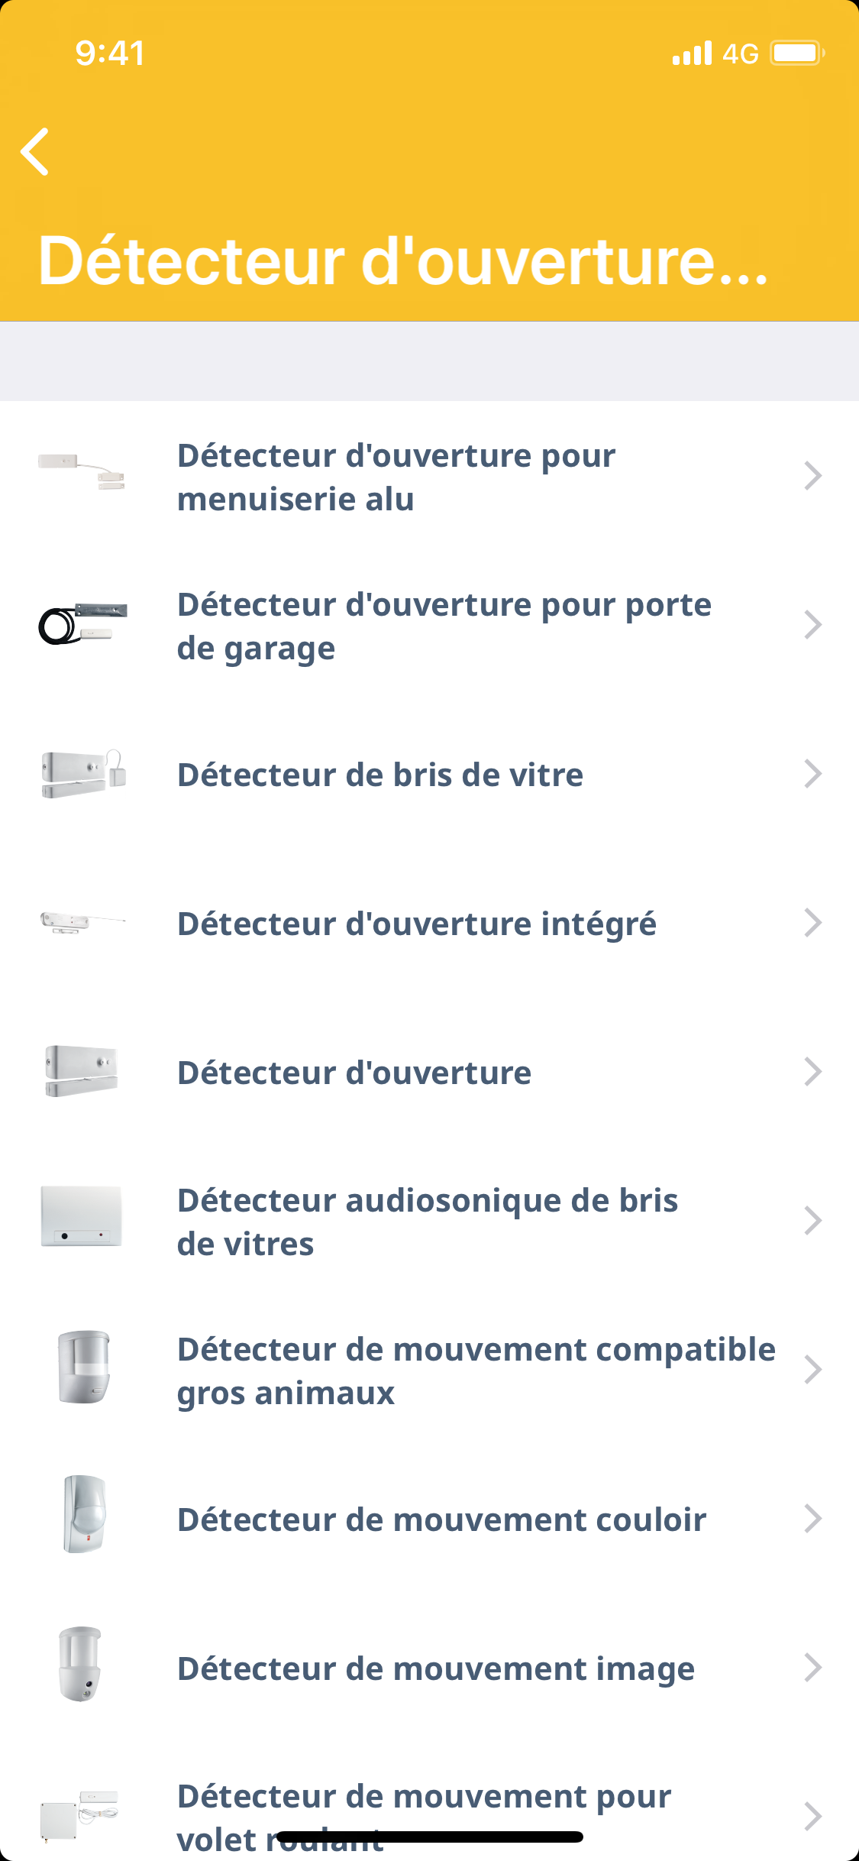The height and width of the screenshot is (1861, 859).
Task: Open chevron for porte de garage detector
Action: [x=812, y=625]
